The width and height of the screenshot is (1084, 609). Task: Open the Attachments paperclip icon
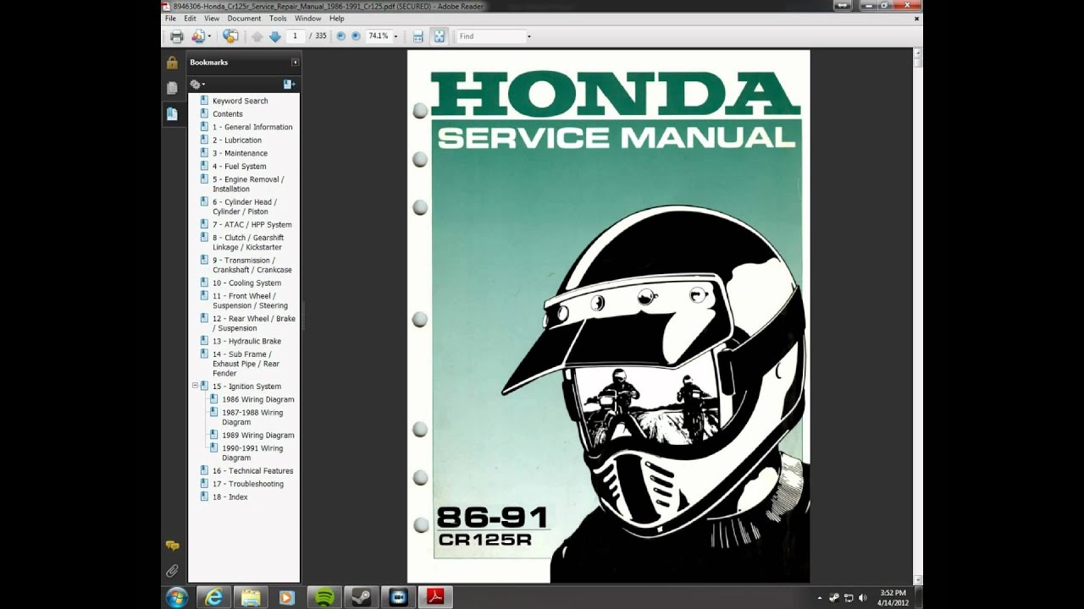(172, 571)
